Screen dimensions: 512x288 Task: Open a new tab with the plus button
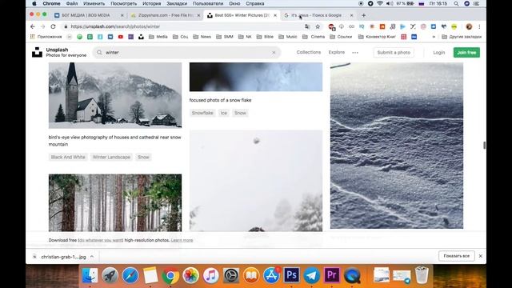click(364, 15)
